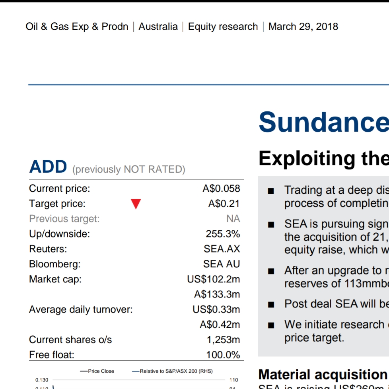
Task: Click the red downward triangle beside Target price
Action: 136,204
